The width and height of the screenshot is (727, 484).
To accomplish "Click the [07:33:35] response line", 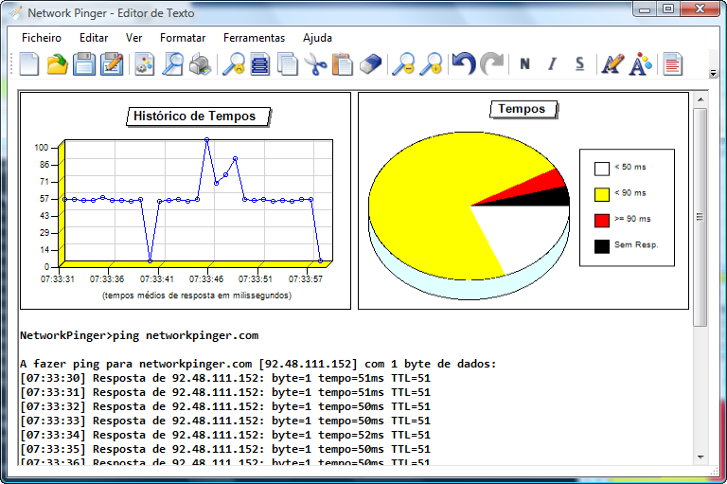I will (x=225, y=449).
